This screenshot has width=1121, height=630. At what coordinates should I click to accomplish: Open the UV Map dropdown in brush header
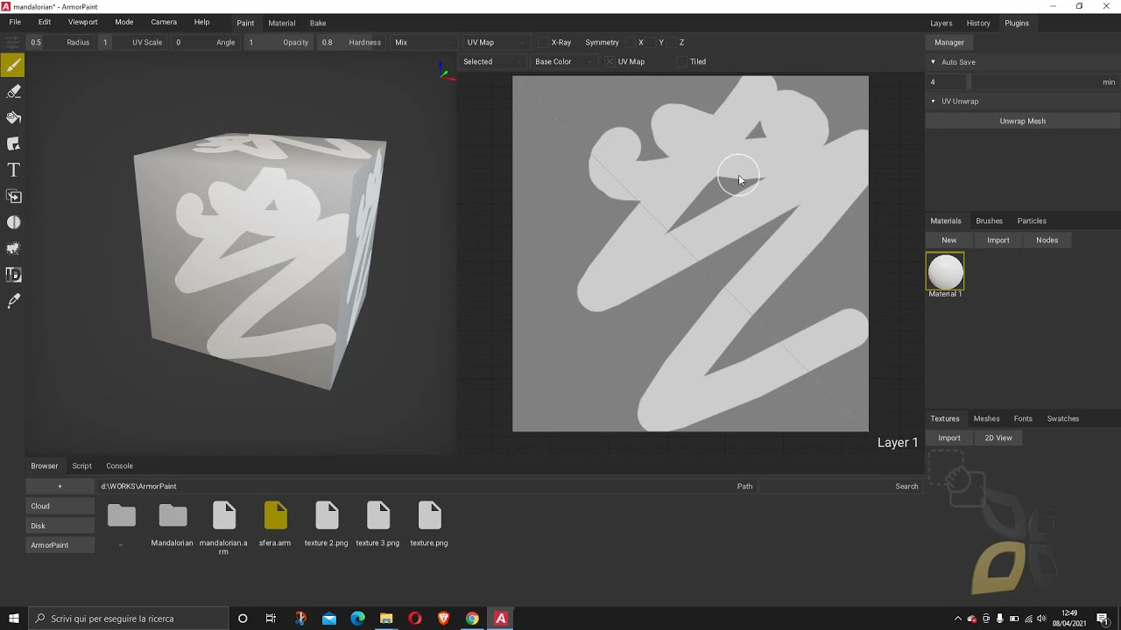tap(497, 42)
